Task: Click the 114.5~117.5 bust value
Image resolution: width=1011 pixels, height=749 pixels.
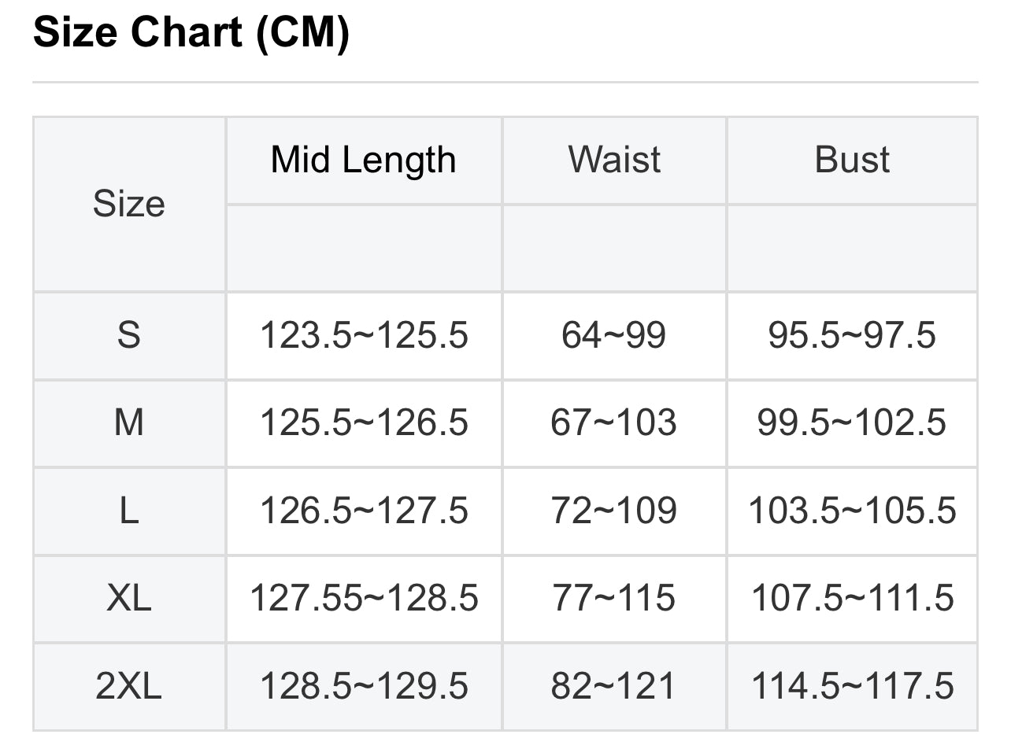Action: (852, 686)
